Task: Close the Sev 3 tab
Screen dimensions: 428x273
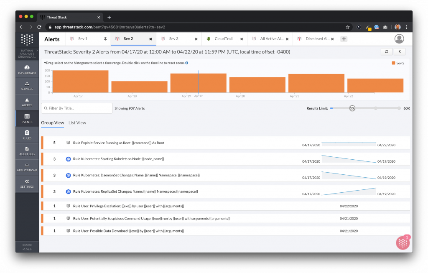Action: pos(196,39)
